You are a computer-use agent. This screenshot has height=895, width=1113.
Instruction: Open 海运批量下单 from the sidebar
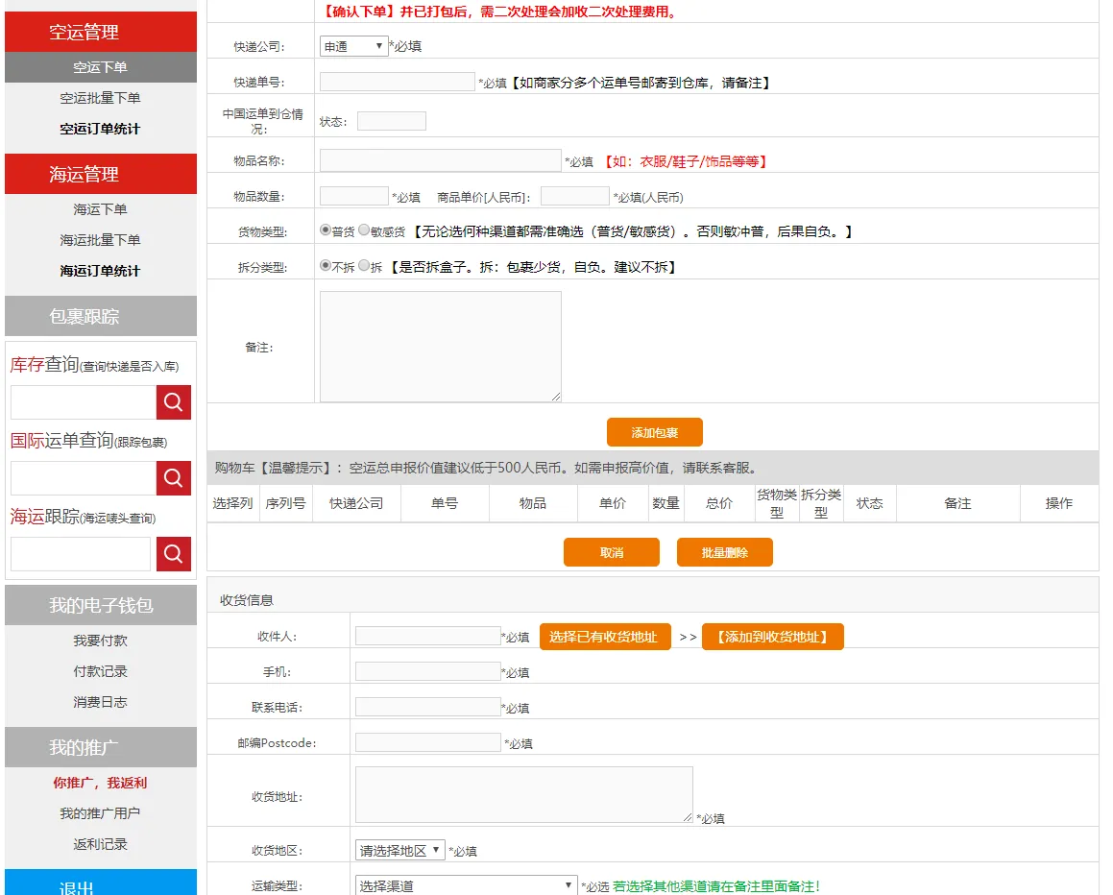100,240
